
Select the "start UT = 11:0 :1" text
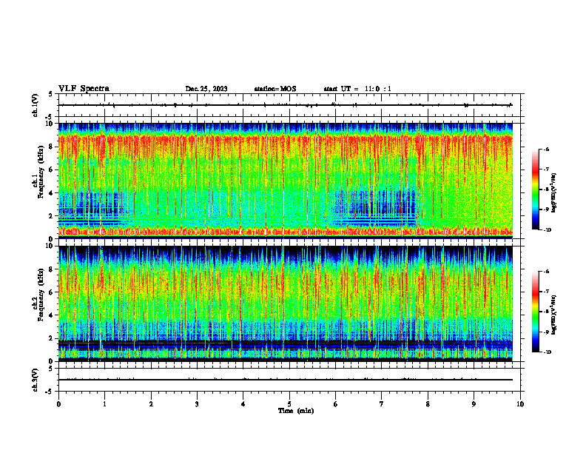357,89
